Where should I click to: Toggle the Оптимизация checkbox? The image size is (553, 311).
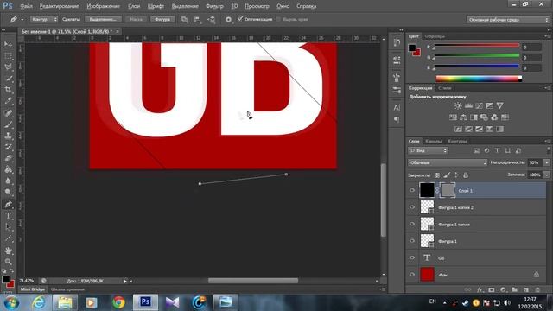tap(240, 19)
